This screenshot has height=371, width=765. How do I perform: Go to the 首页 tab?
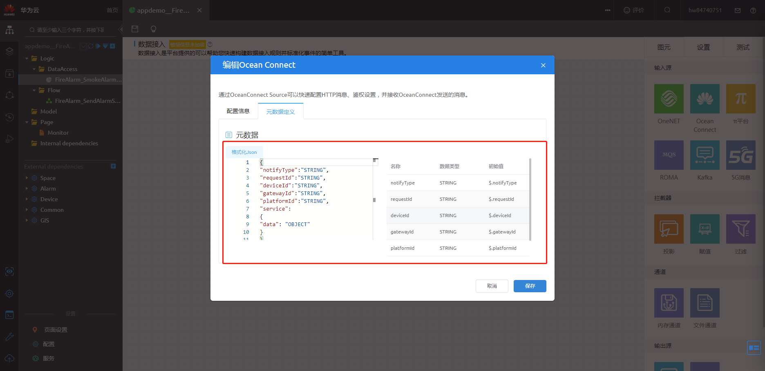tap(112, 10)
